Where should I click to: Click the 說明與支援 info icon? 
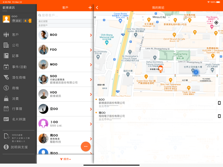click(x=6, y=147)
